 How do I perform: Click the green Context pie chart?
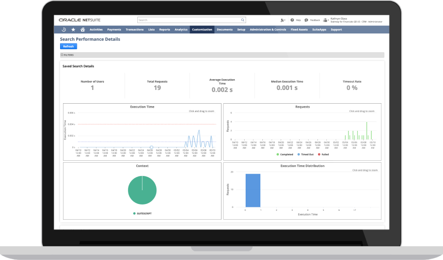pos(142,190)
